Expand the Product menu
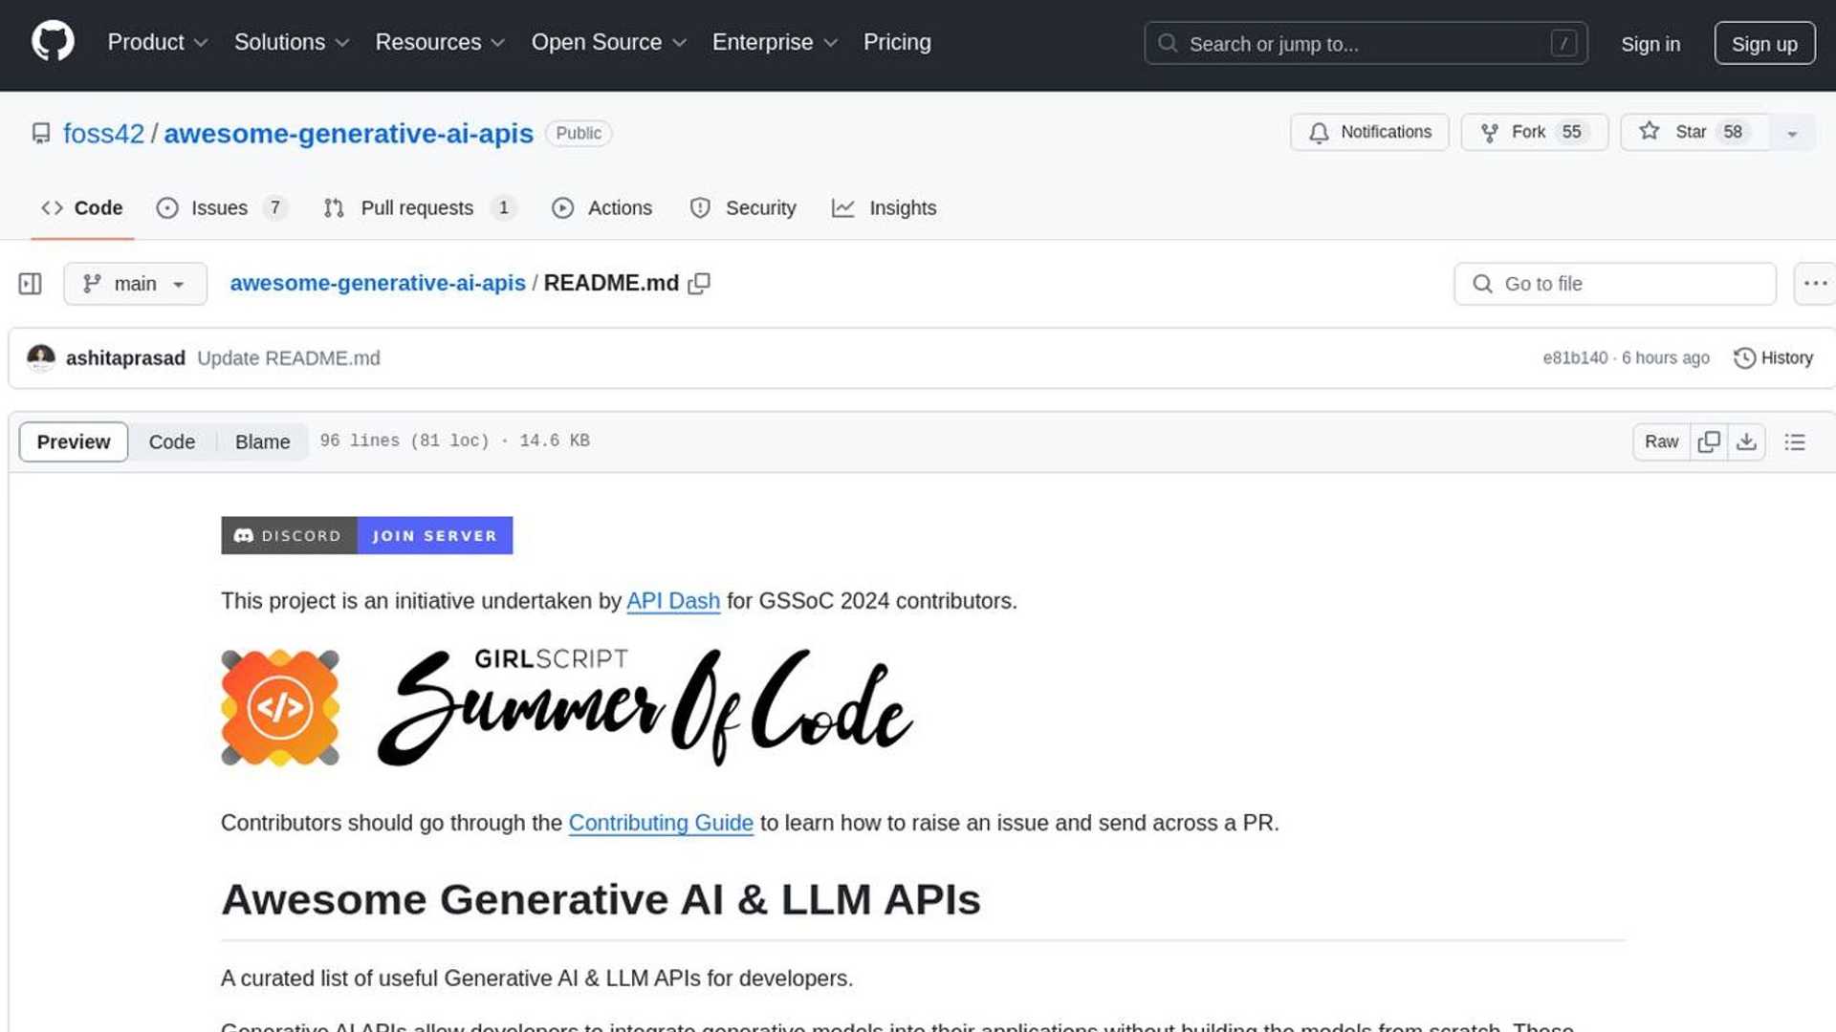 pyautogui.click(x=157, y=42)
